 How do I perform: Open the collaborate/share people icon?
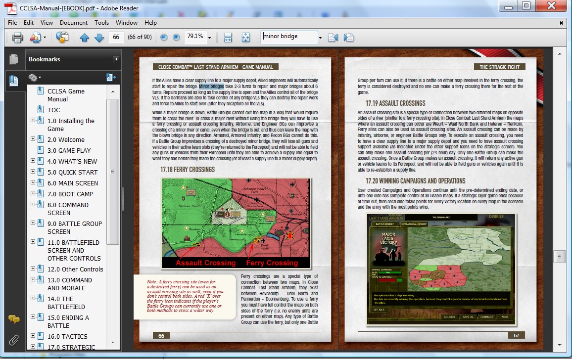(36, 37)
